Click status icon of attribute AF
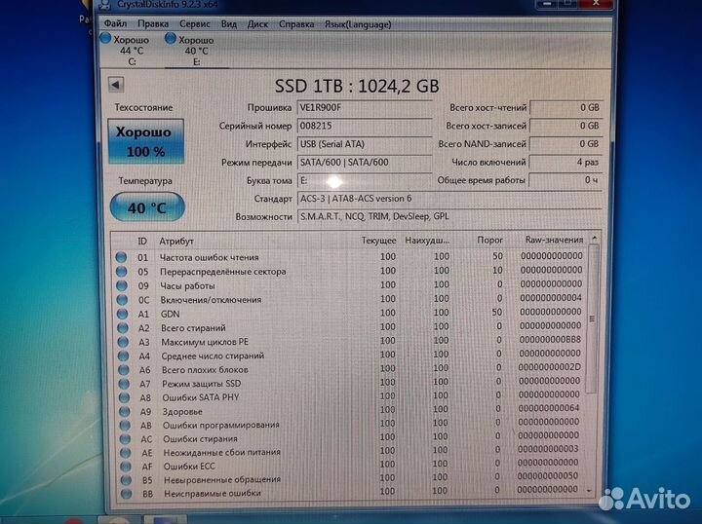Viewport: 702px width, 524px height. [x=126, y=467]
